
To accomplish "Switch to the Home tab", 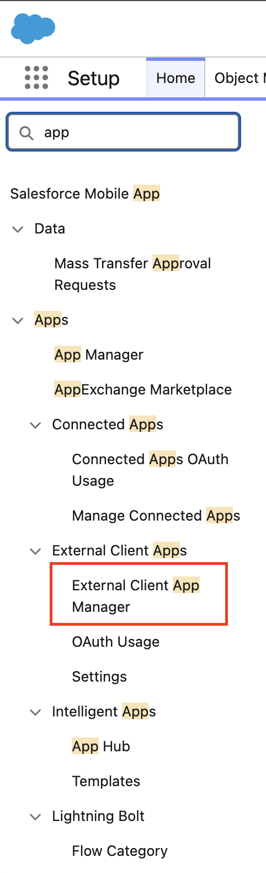I will click(175, 78).
